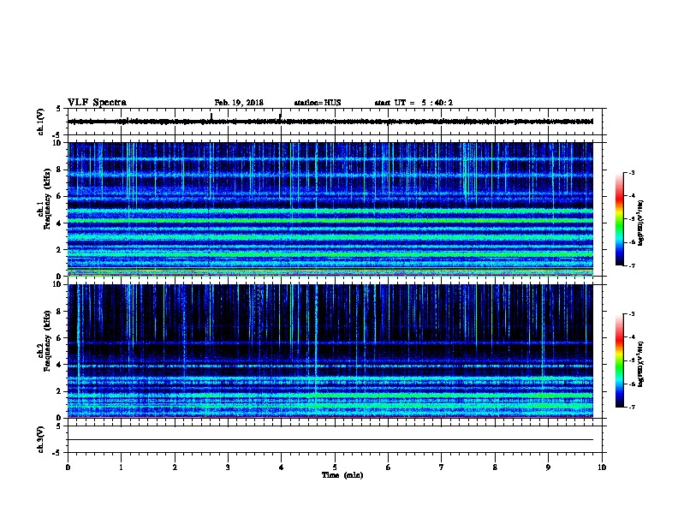Click the "-3" label on the ch.2 color scale
The height and width of the screenshot is (524, 678).
pyautogui.click(x=632, y=314)
